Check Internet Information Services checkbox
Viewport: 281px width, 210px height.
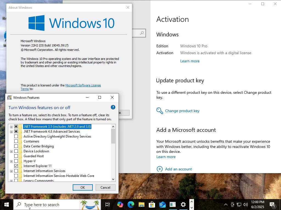coord(16,171)
